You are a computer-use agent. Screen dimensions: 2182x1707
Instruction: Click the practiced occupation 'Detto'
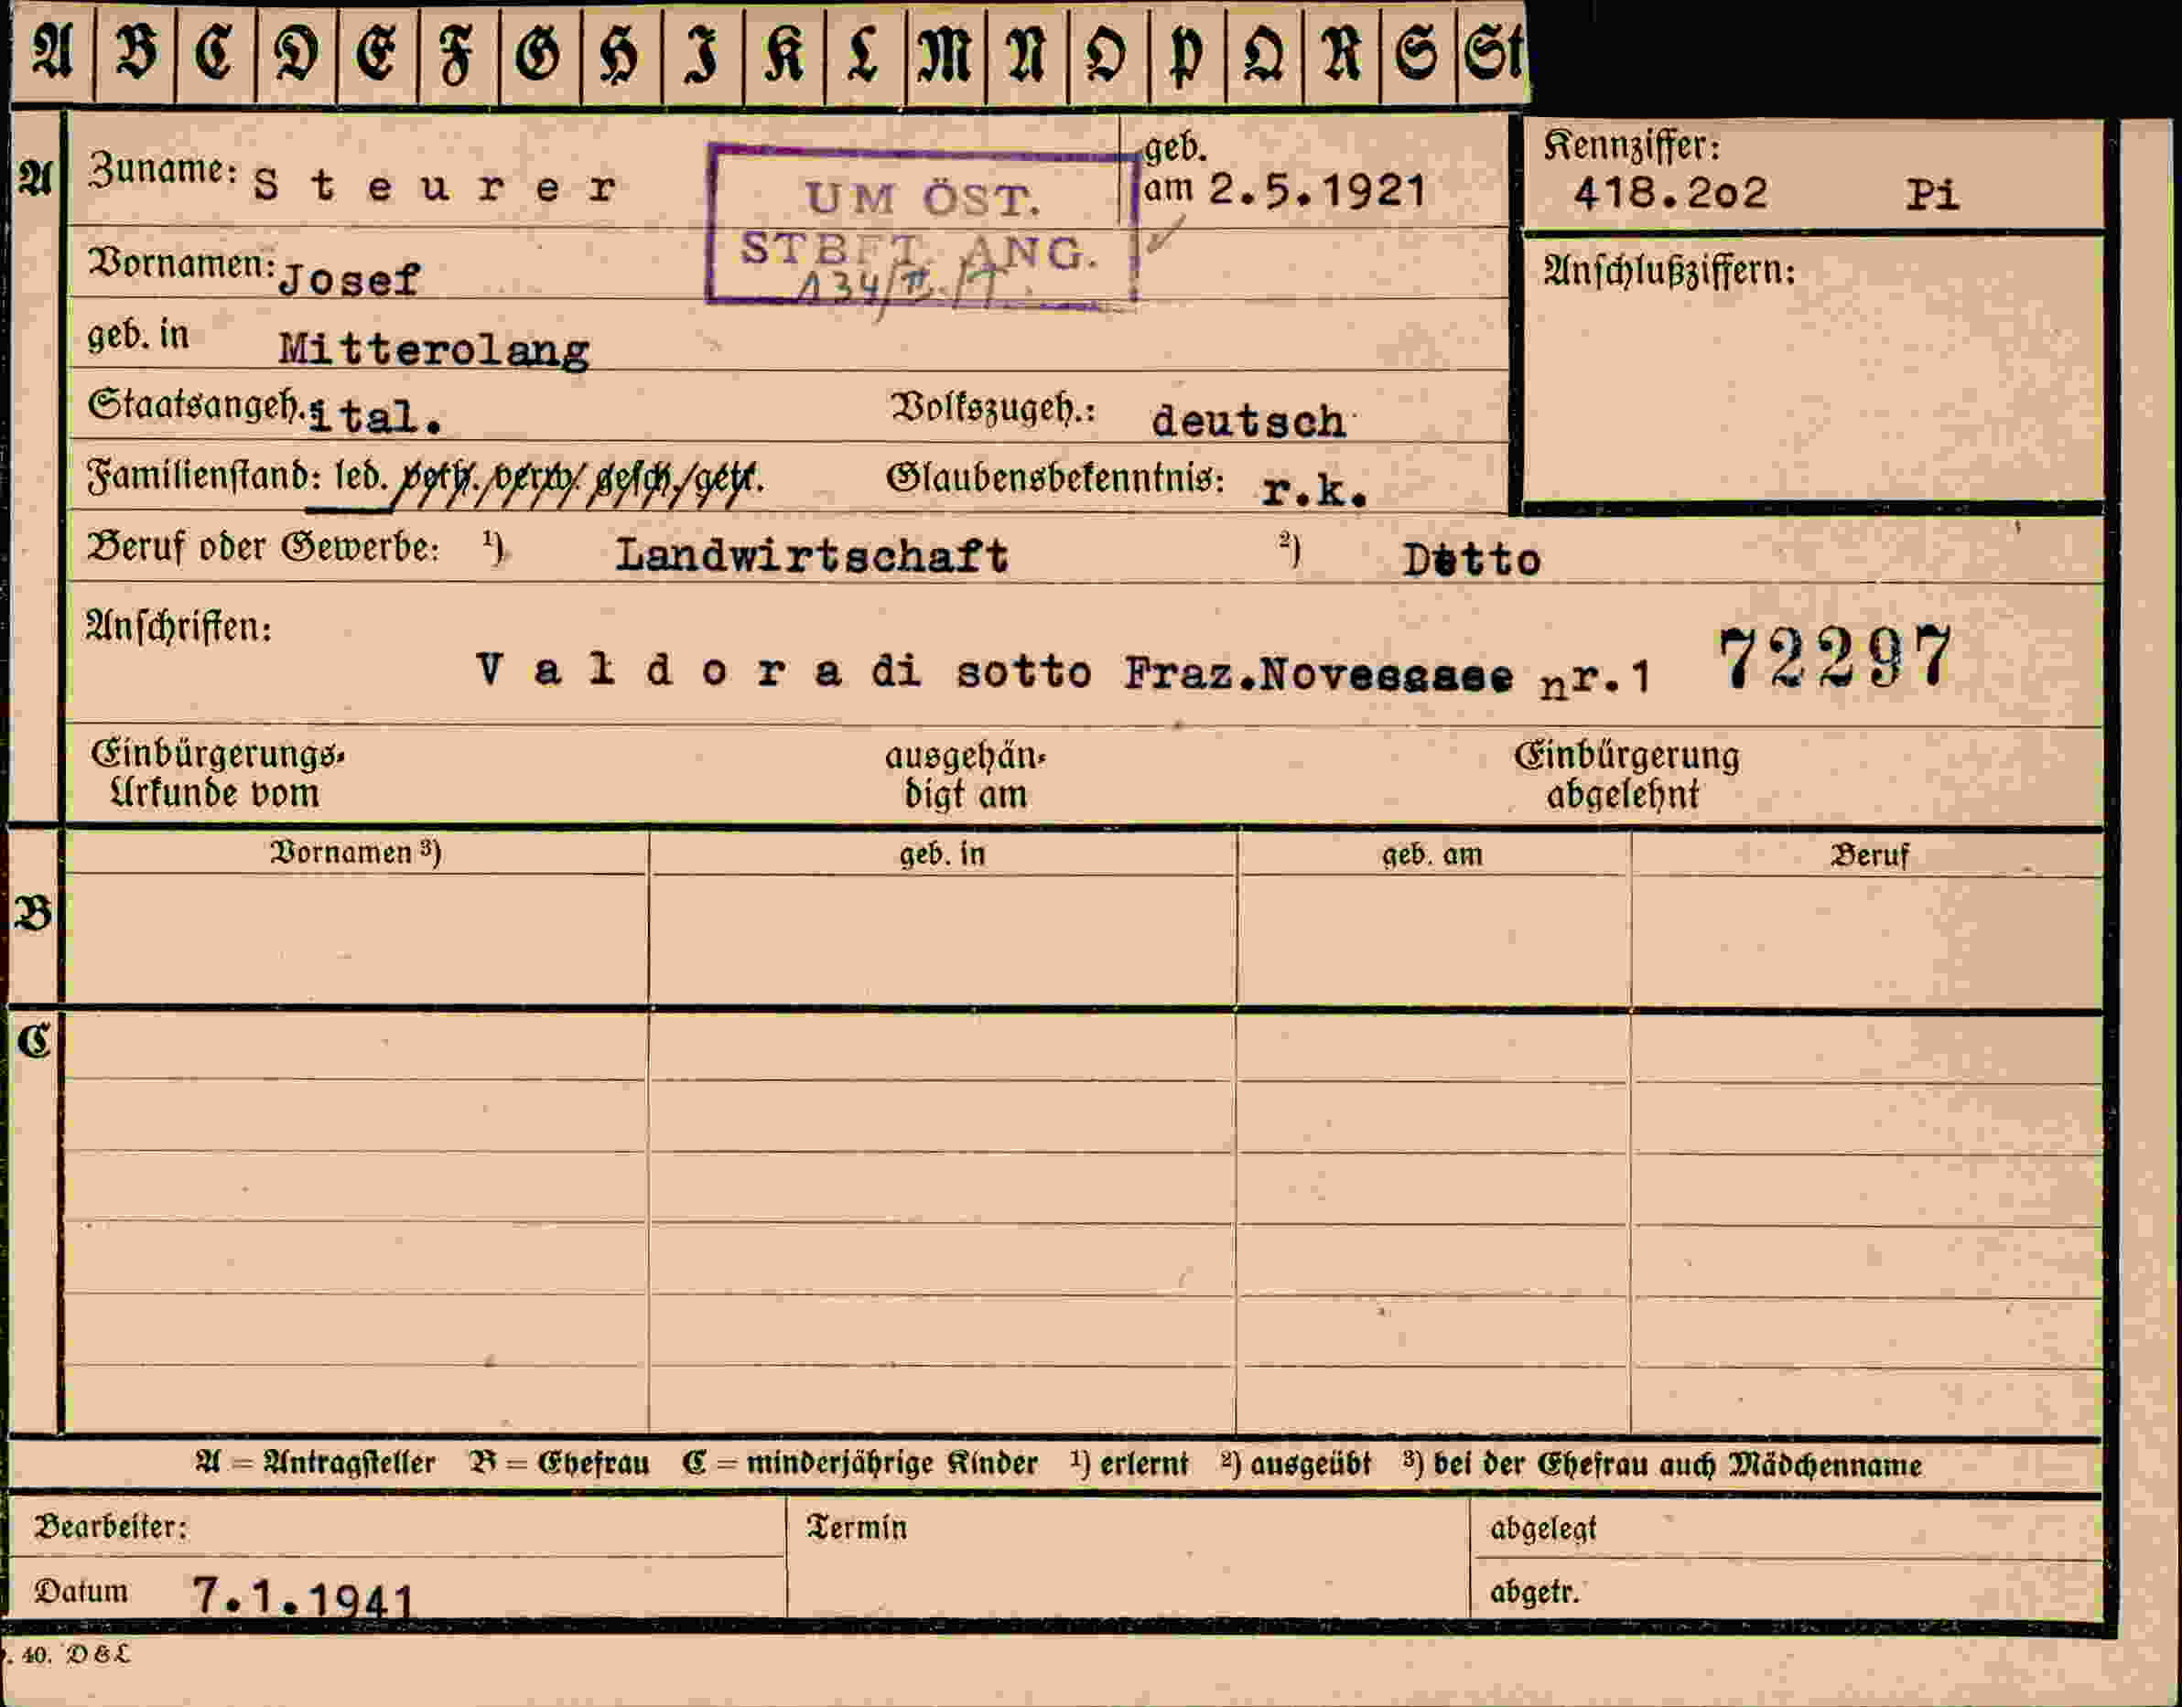point(1472,560)
